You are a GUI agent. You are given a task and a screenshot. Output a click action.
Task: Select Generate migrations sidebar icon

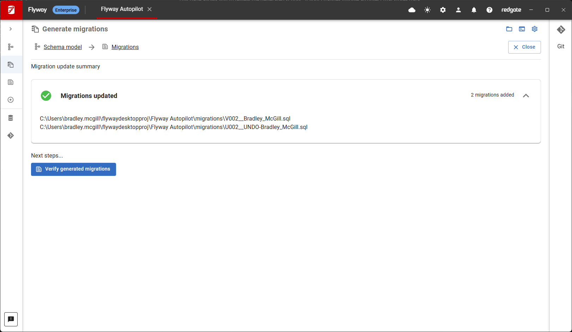11,64
